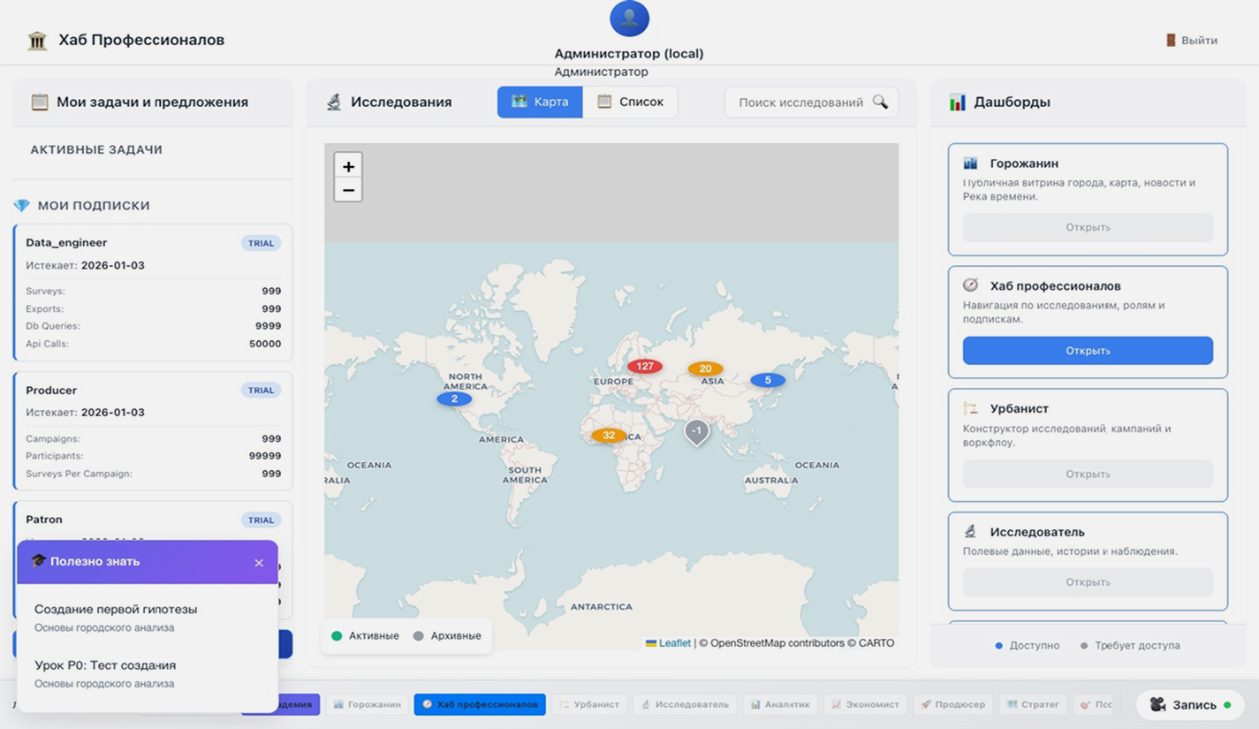This screenshot has height=729, width=1259.
Task: Select Экономист in the bottom role bar
Action: tap(866, 704)
